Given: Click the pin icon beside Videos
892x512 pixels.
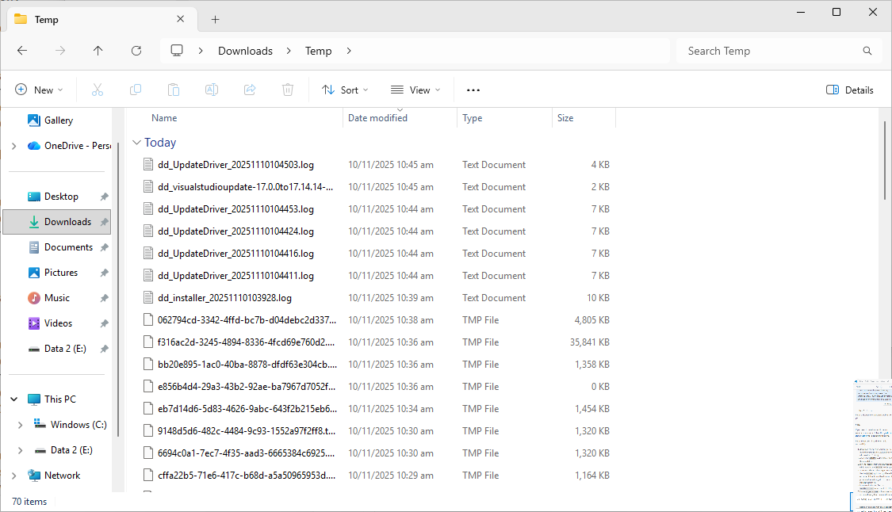Looking at the screenshot, I should click(104, 323).
